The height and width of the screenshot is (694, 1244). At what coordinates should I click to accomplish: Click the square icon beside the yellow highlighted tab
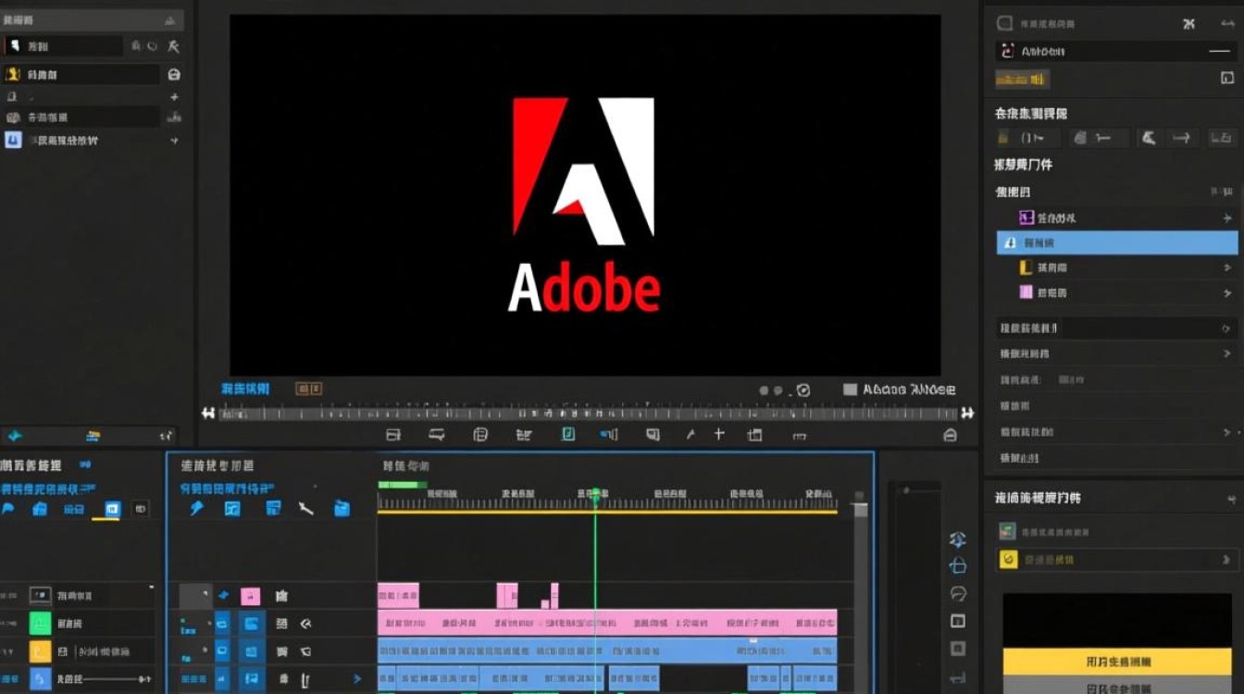click(x=1225, y=80)
